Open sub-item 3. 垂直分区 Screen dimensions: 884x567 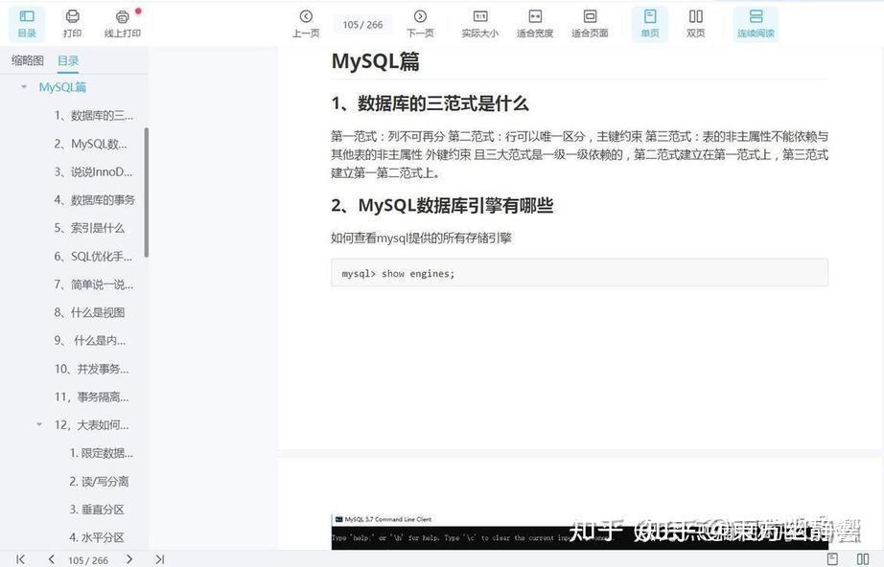[x=97, y=510]
